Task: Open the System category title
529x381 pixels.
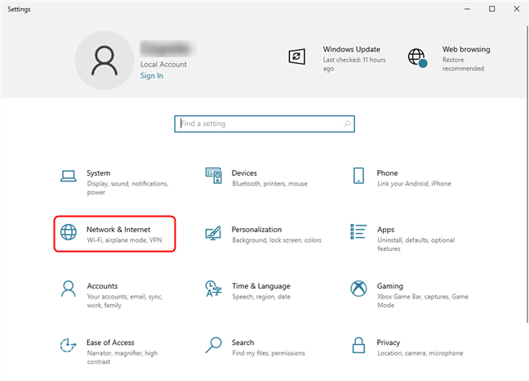Action: click(99, 173)
